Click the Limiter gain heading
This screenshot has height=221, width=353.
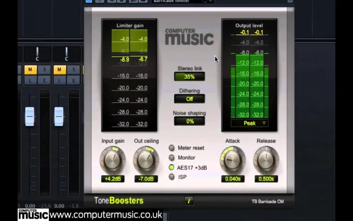coord(130,26)
